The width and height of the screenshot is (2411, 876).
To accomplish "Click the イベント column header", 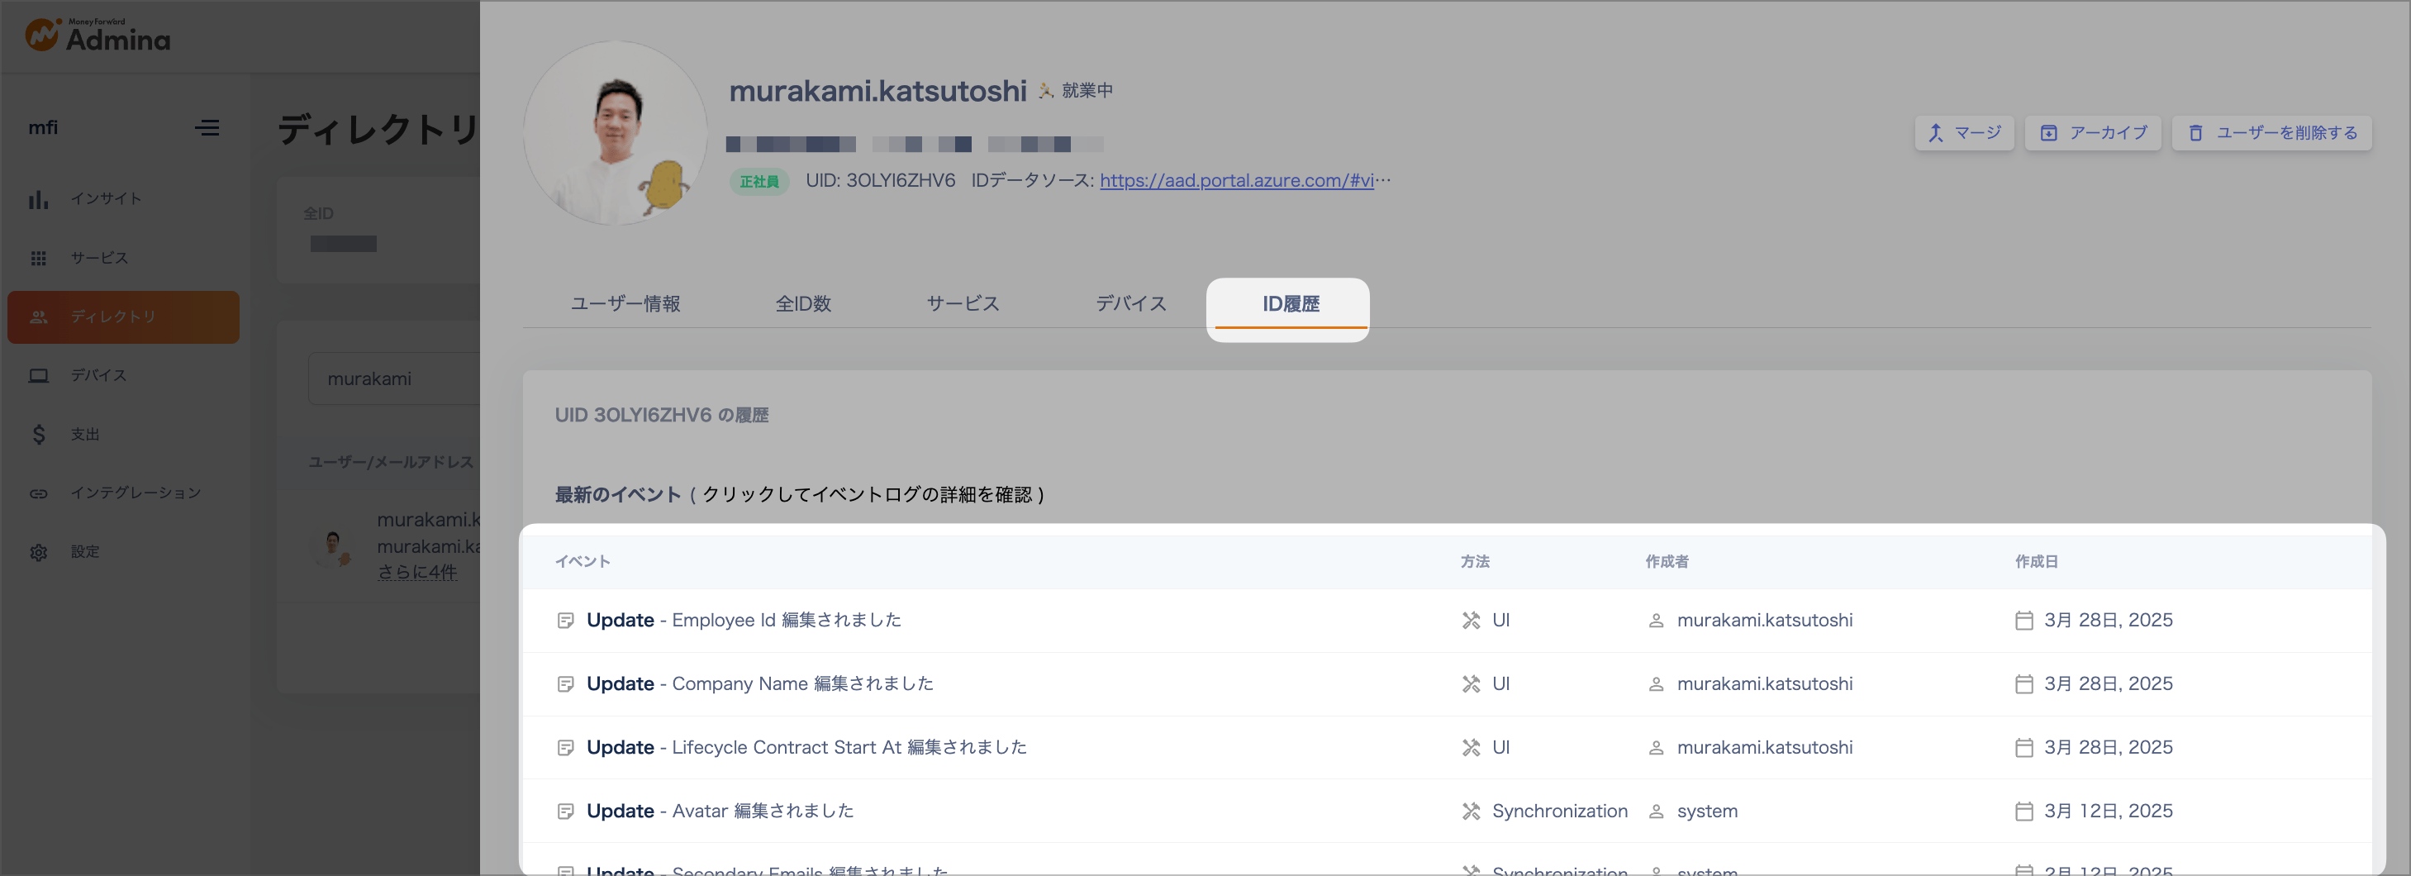I will tap(583, 561).
